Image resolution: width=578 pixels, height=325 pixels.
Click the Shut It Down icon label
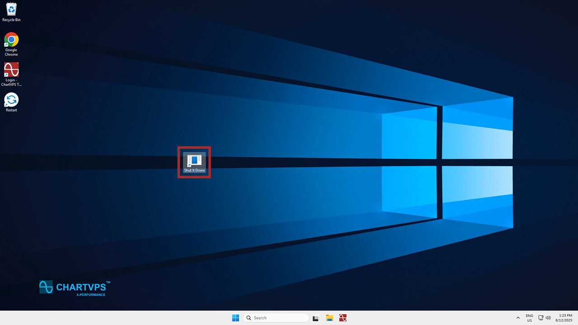coord(194,171)
